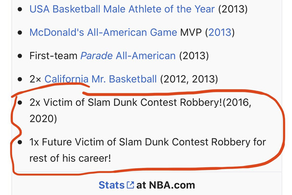Follow the All-American link after Parade
Screen dimensions: 292x195
click(x=146, y=56)
